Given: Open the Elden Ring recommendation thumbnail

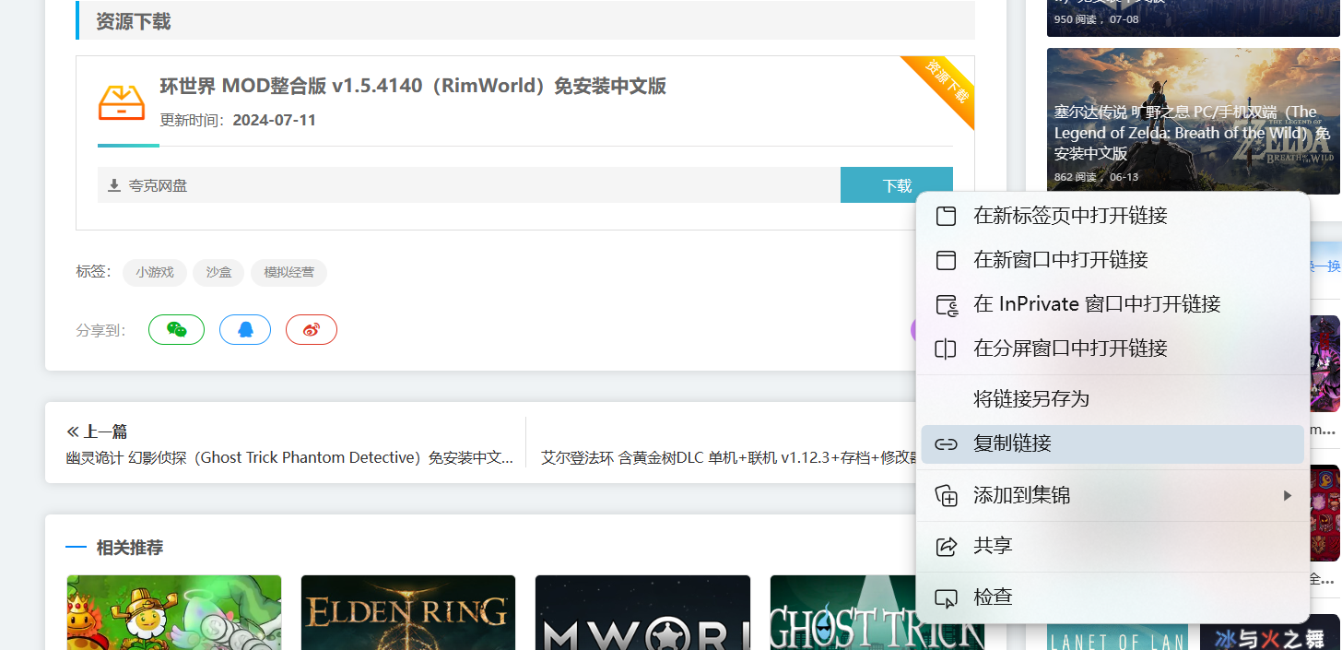Looking at the screenshot, I should 408,612.
